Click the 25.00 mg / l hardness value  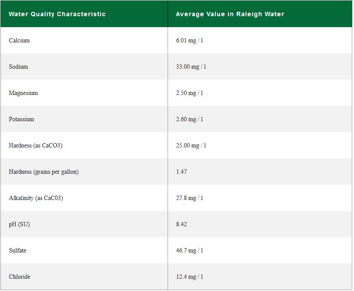pos(191,145)
